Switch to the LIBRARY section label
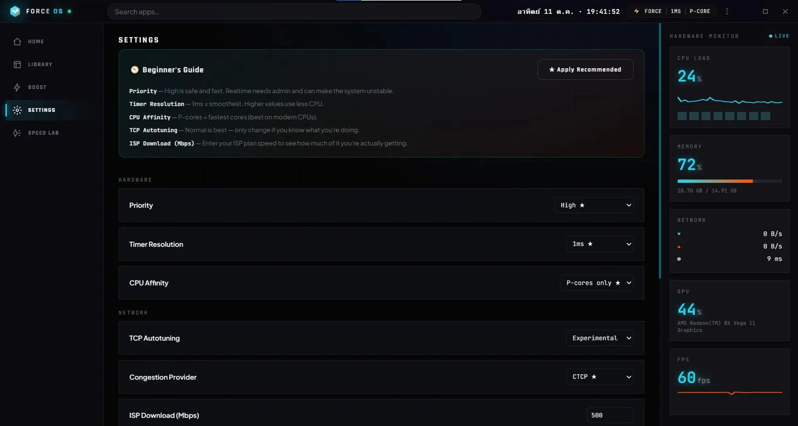Screen dimensions: 798x426 pyautogui.click(x=40, y=64)
